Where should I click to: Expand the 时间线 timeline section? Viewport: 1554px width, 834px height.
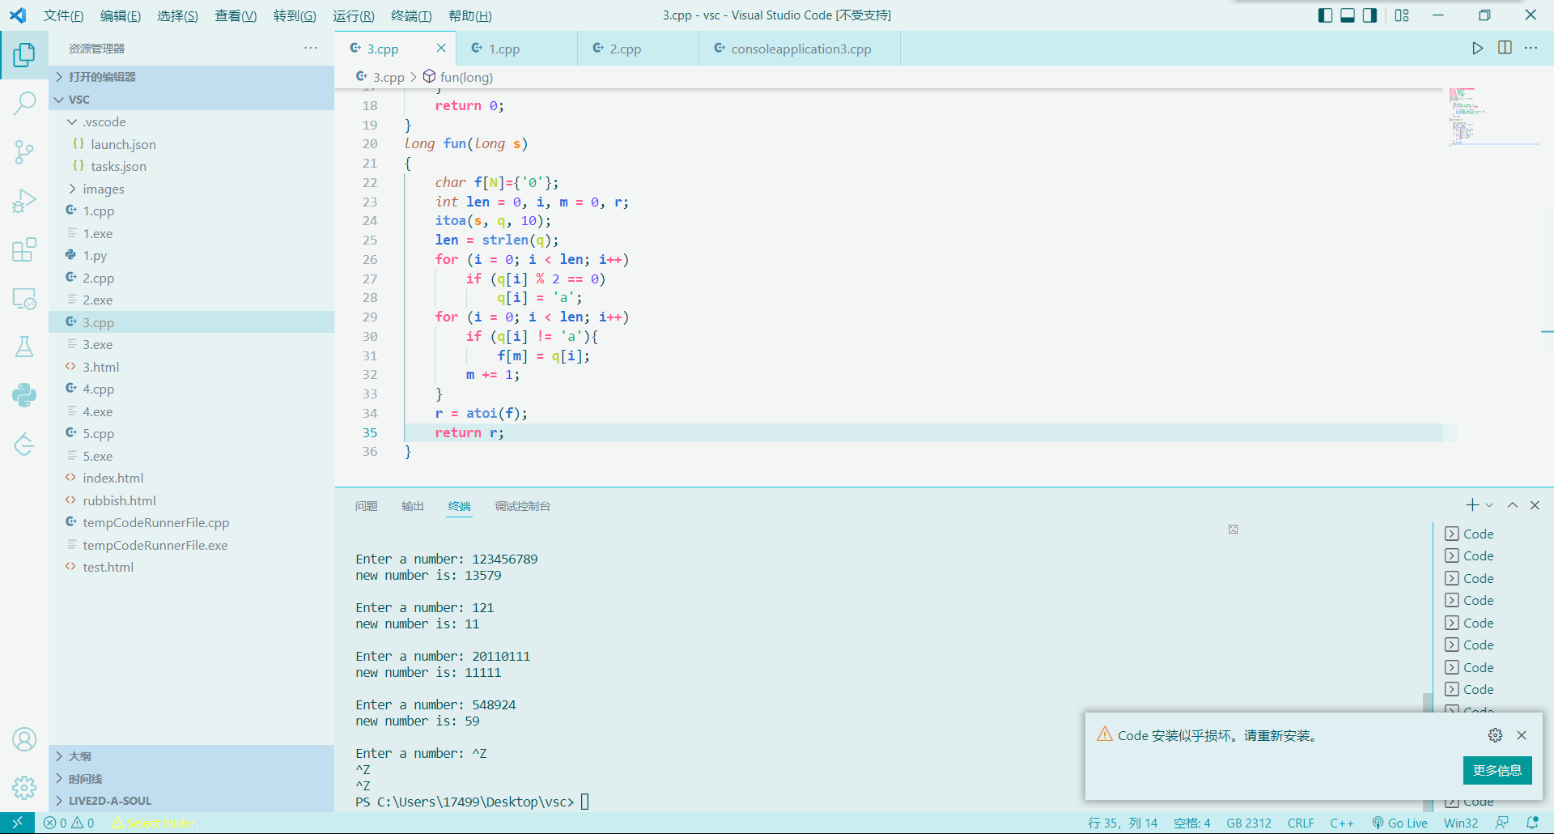click(192, 779)
